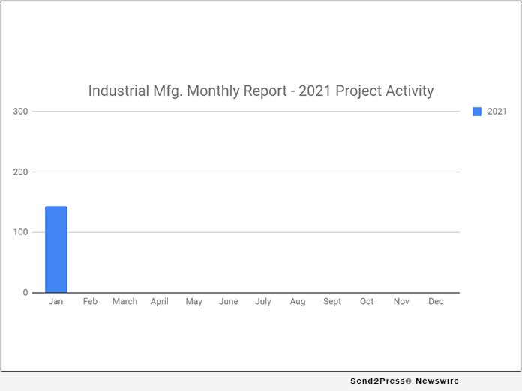Click the 2021 legend label

496,112
